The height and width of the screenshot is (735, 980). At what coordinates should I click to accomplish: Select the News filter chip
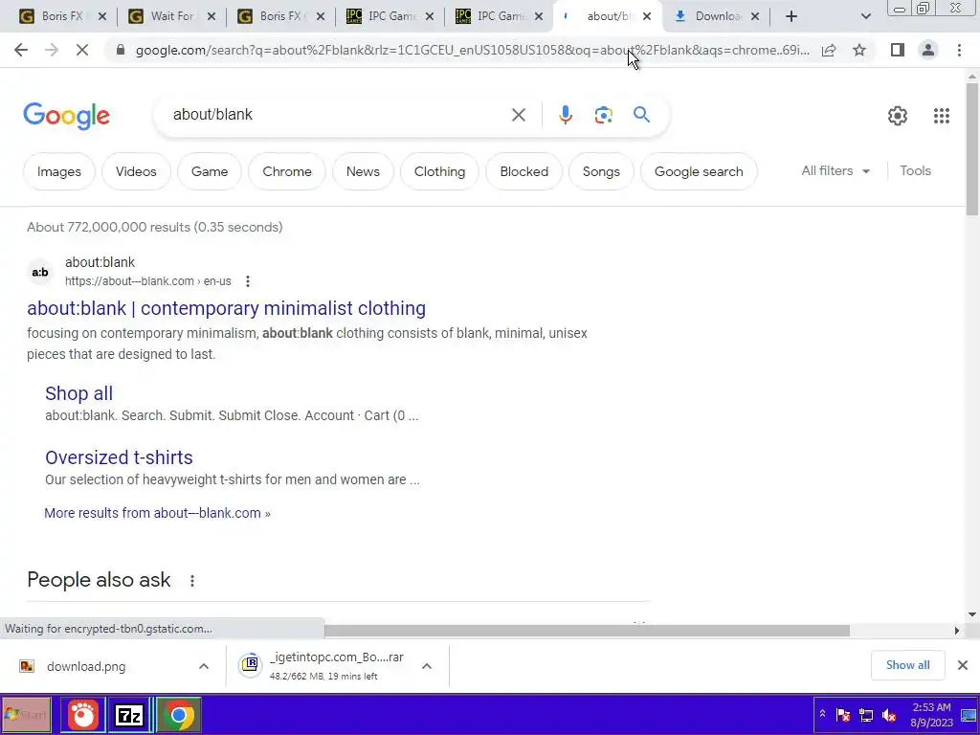pos(363,172)
